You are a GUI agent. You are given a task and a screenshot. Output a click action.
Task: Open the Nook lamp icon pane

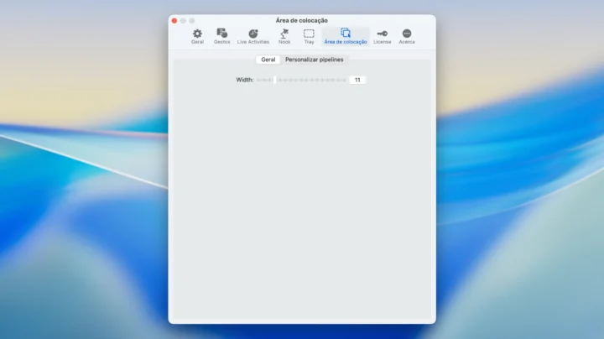point(284,35)
